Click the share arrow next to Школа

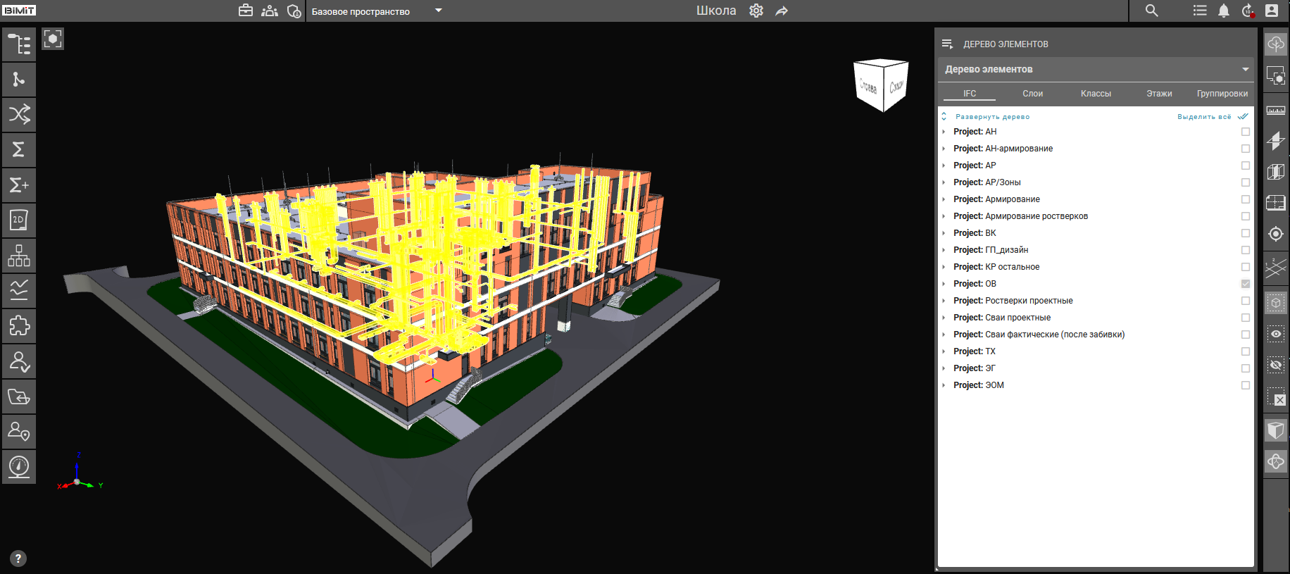(x=782, y=11)
